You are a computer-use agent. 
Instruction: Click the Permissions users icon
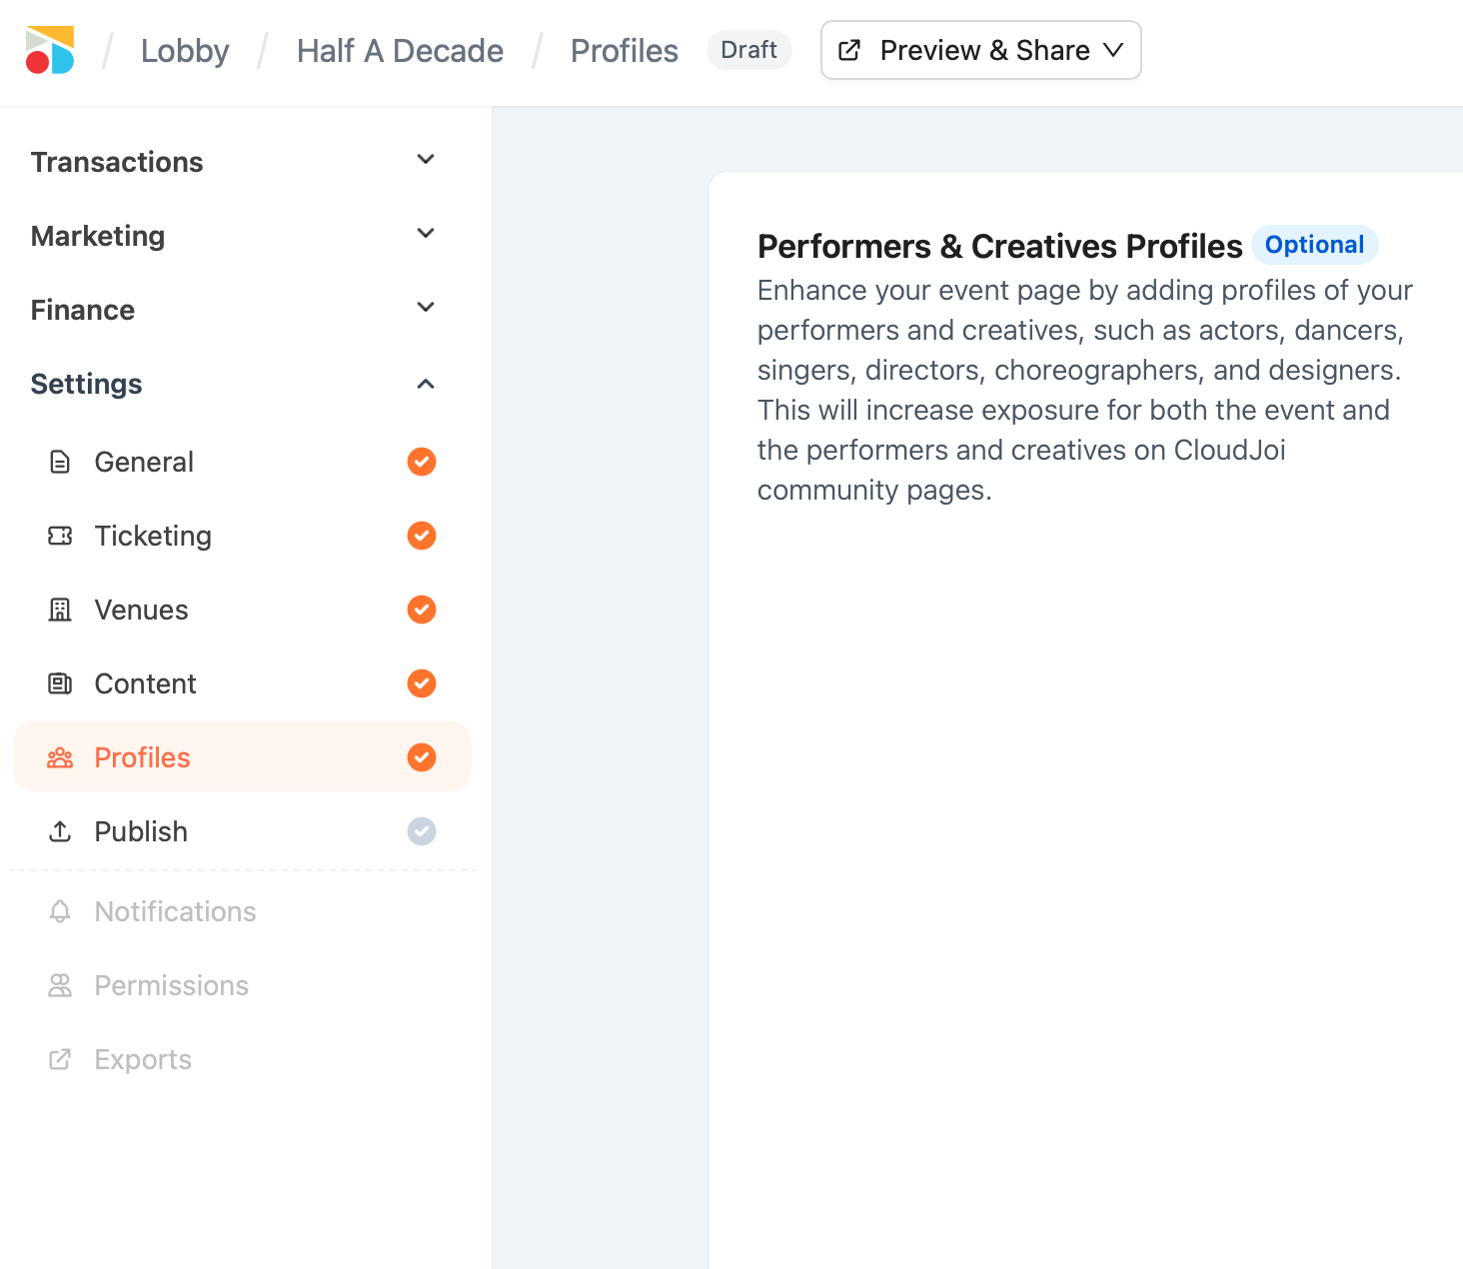[x=60, y=985]
